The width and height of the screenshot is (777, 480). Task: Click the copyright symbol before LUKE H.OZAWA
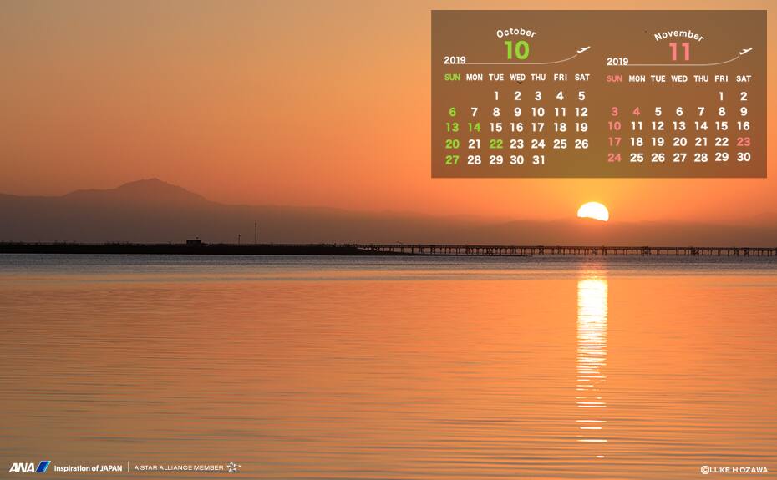pos(705,470)
